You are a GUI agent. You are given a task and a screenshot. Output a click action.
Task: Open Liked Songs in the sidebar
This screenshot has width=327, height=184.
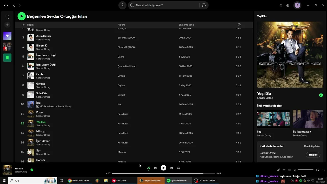coord(7,36)
